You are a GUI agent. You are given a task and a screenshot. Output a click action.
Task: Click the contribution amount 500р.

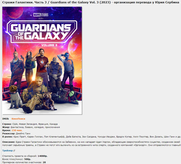tap(27, 159)
